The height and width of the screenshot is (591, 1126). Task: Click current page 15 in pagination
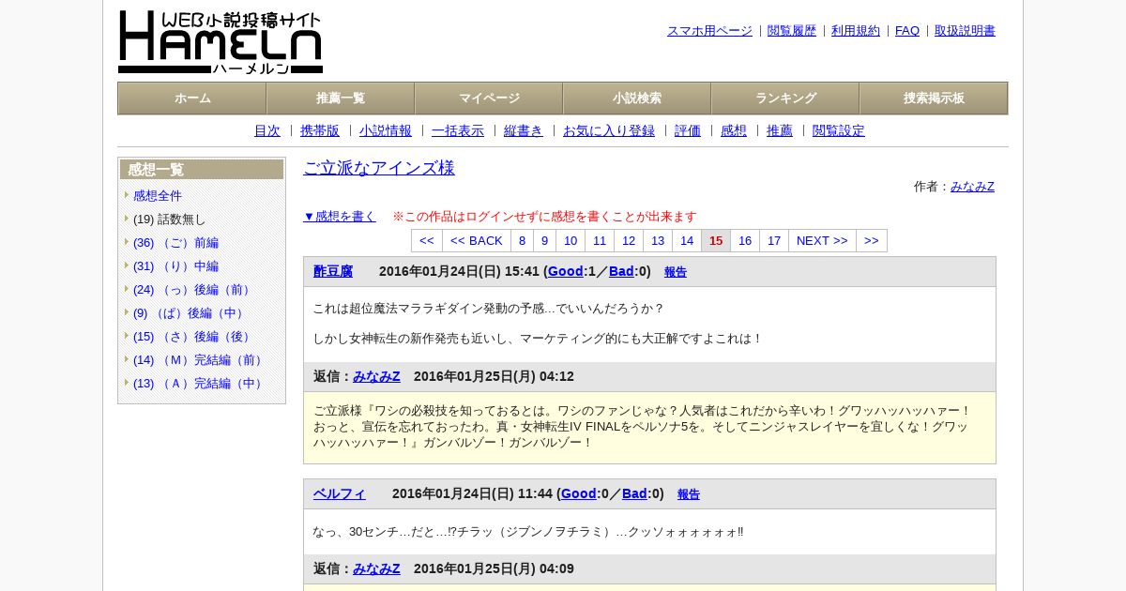click(716, 241)
